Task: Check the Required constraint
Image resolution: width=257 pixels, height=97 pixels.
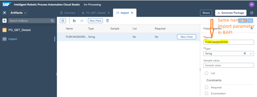Action: pyautogui.click(x=207, y=87)
